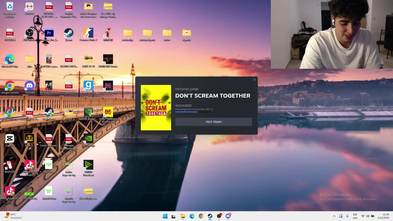Select the Octa - Chrome shortcut
Image resolution: width=393 pixels, height=221 pixels.
click(x=10, y=114)
